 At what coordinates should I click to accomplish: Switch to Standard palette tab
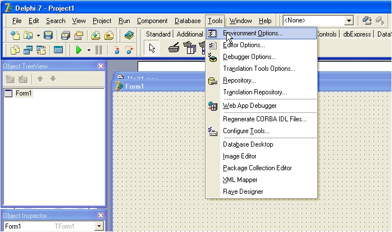pos(158,34)
